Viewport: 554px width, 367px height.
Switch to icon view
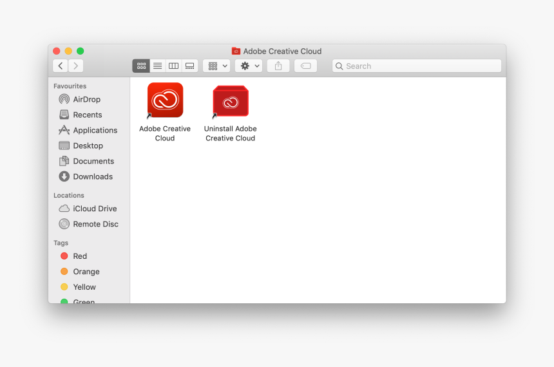[141, 66]
